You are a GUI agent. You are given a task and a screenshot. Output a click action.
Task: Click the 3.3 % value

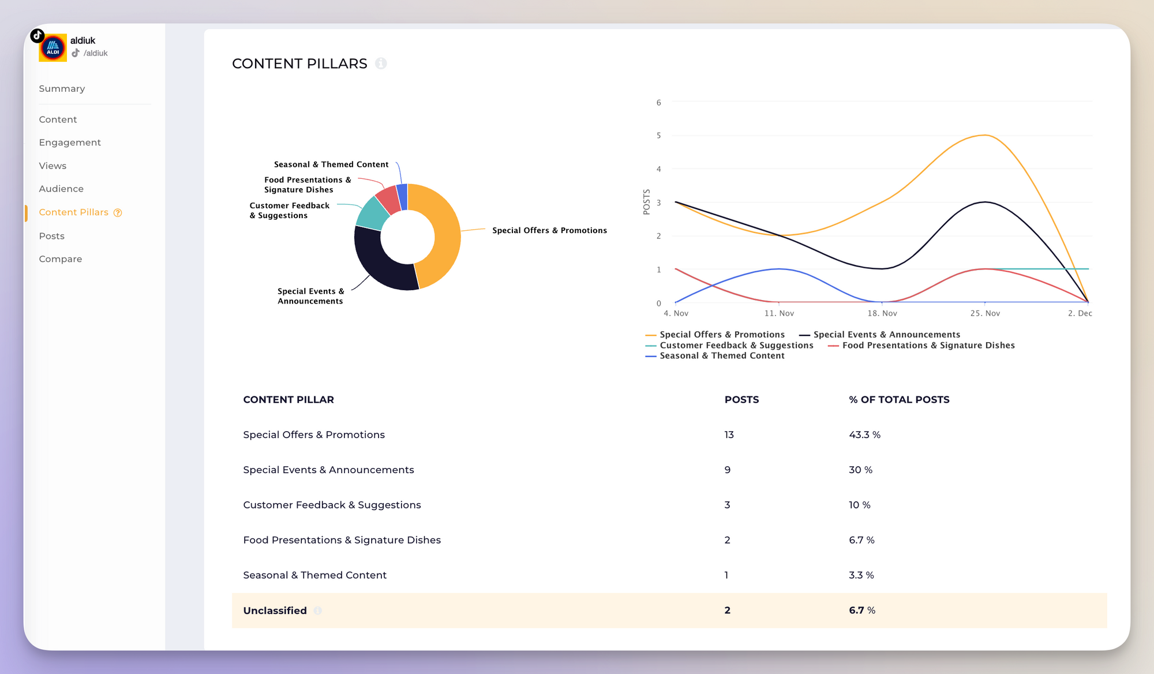click(x=861, y=575)
